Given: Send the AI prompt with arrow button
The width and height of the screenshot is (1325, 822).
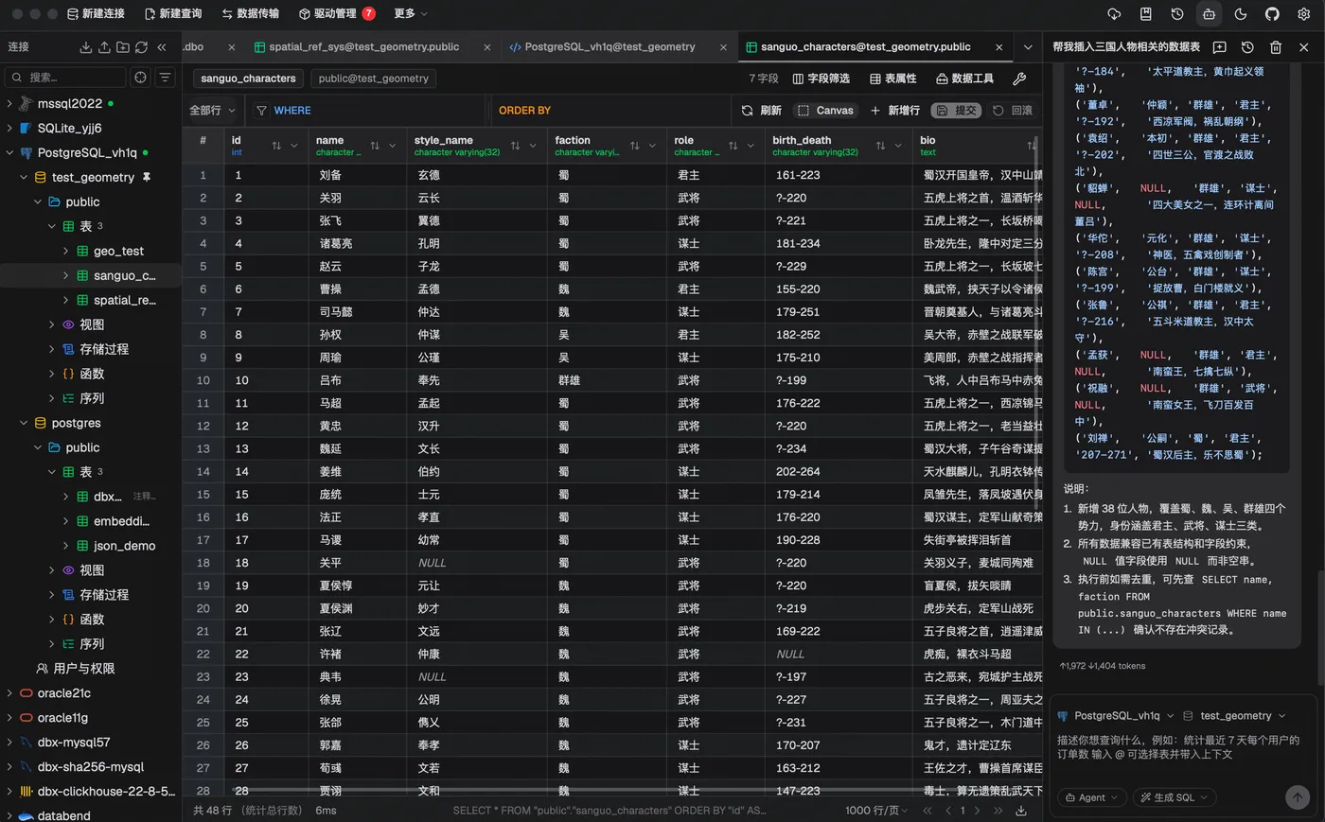Looking at the screenshot, I should (x=1298, y=797).
